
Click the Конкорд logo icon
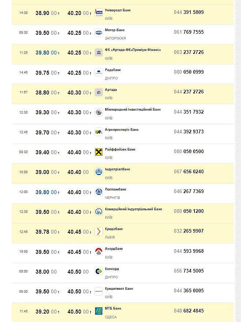point(99,271)
